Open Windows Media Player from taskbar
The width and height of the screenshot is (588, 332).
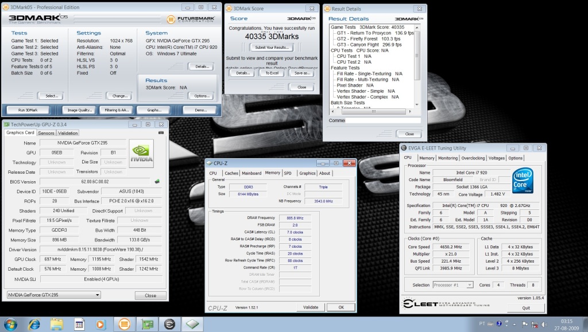tap(100, 324)
